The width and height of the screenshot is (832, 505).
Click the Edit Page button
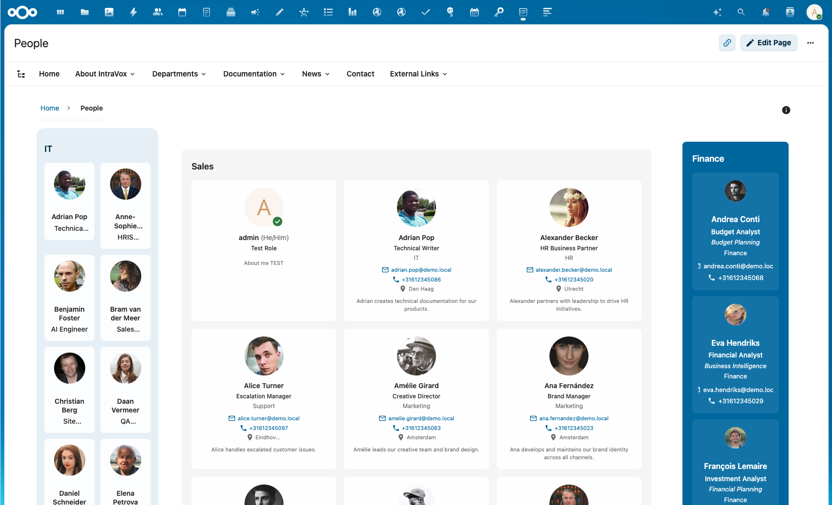click(x=769, y=43)
